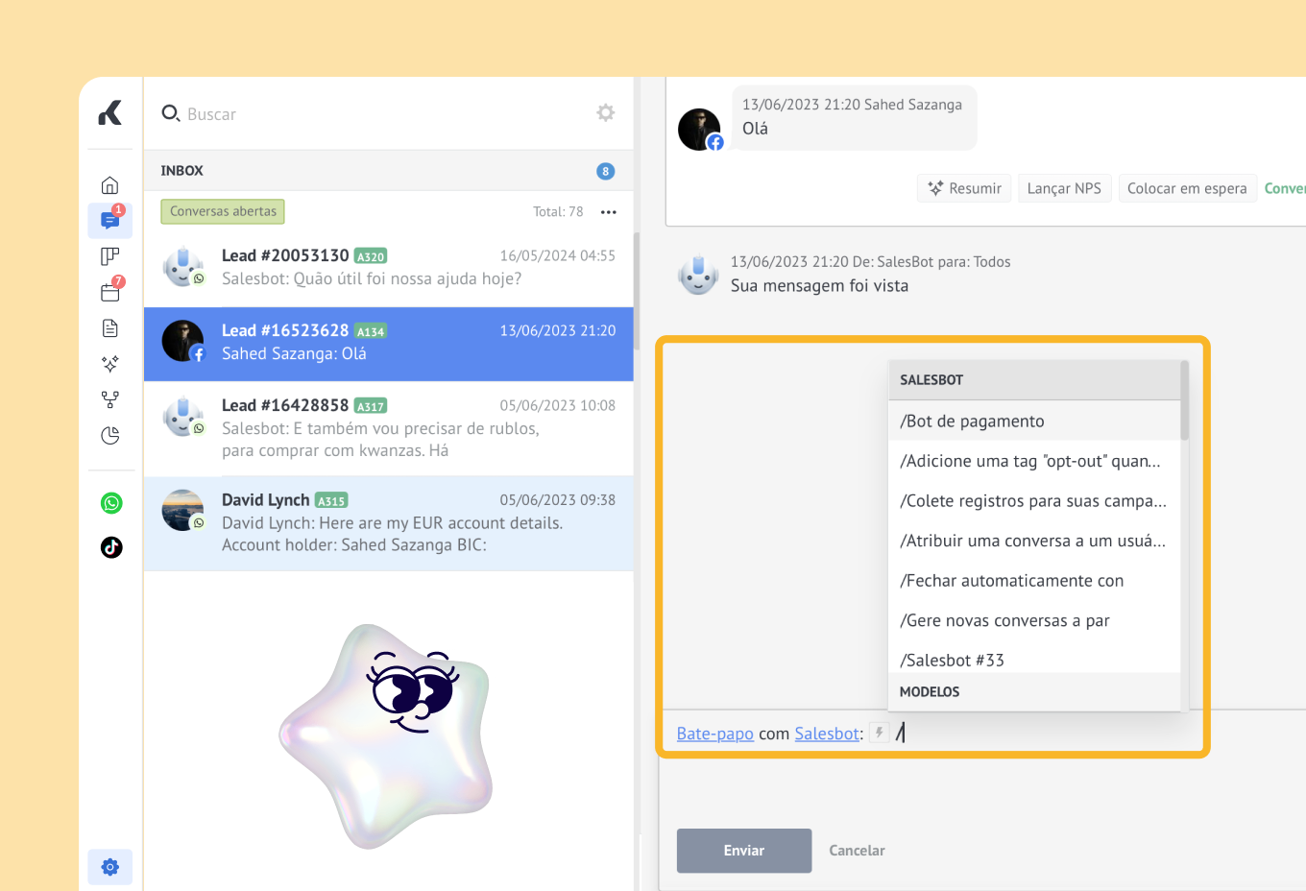Open the calendar tasks icon
1306x891 pixels.
click(x=110, y=292)
